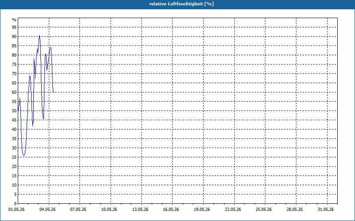Click the date label 04.05.26
Viewport: 355px width, 221px height.
47,210
